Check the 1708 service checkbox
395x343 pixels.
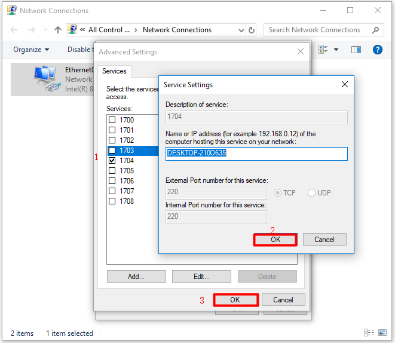pyautogui.click(x=112, y=201)
